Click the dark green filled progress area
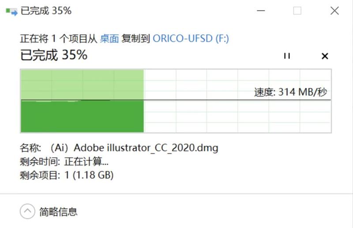 pos(82,117)
